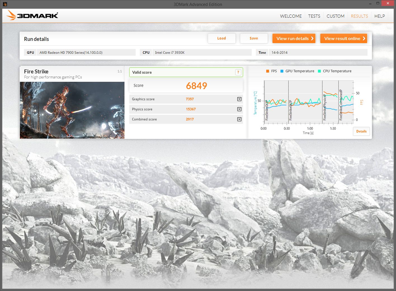396x291 pixels.
Task: Click the Run details heading
Action: (36, 39)
